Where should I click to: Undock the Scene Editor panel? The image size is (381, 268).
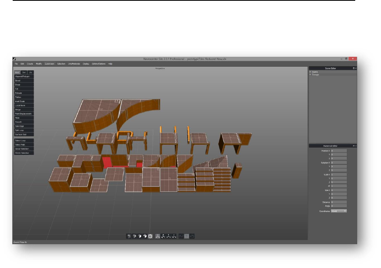(353, 68)
